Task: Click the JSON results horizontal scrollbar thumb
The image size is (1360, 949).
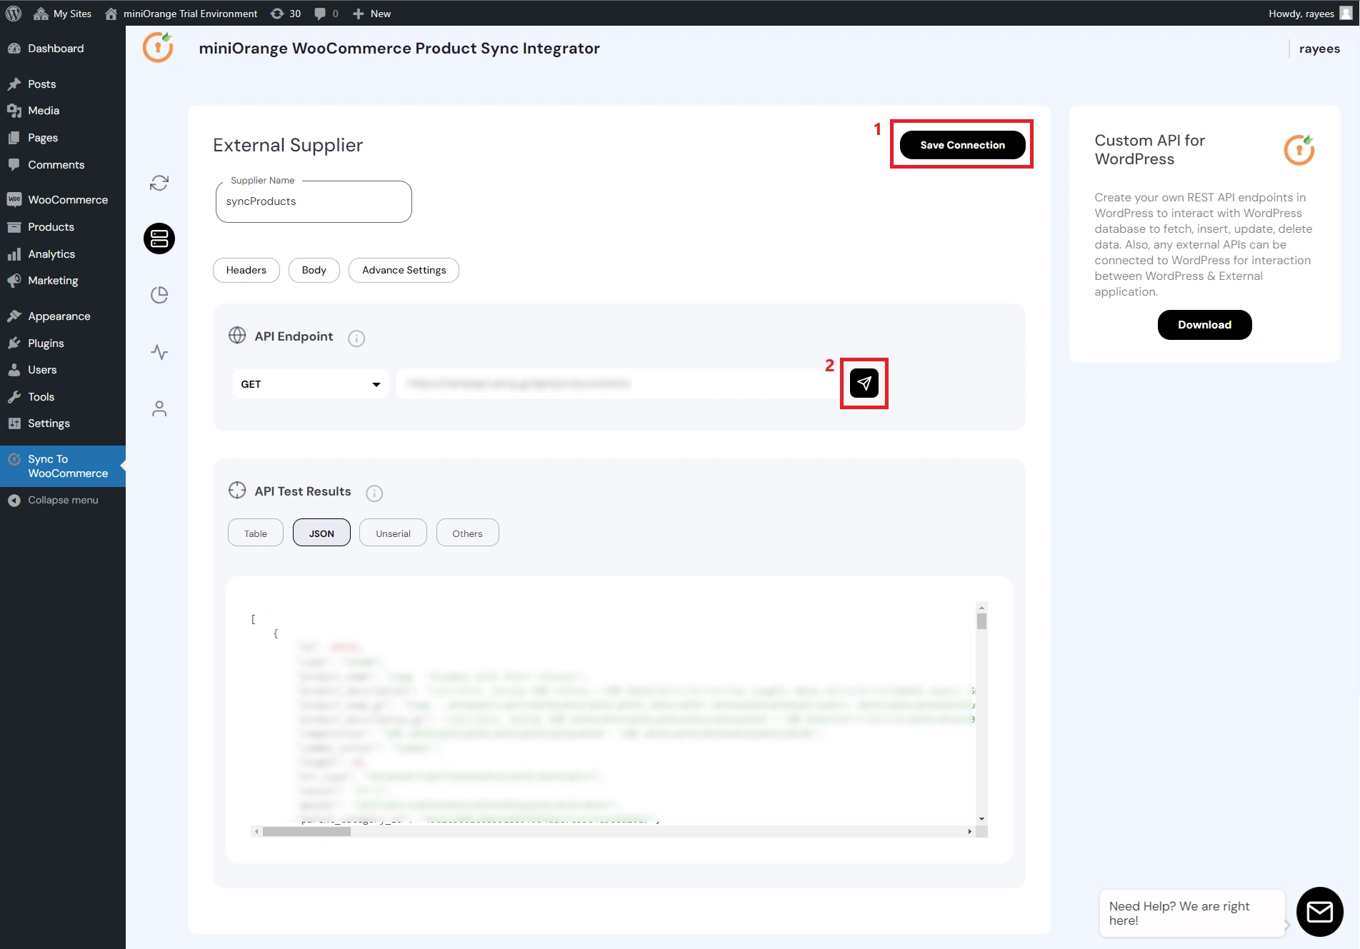Action: click(306, 832)
